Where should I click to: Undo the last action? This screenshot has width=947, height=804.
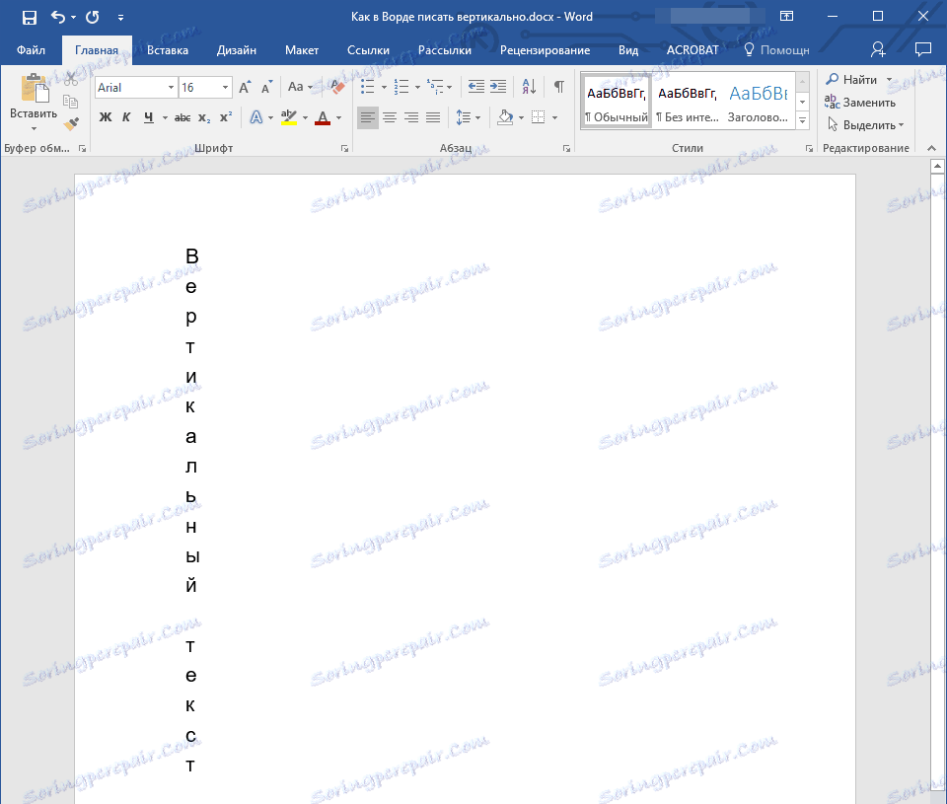[58, 17]
